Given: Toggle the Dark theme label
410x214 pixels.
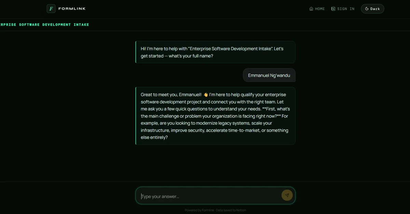Looking at the screenshot, I should pyautogui.click(x=375, y=9).
